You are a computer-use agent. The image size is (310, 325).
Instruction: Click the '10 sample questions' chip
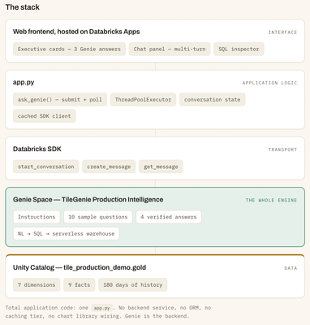pyautogui.click(x=98, y=217)
